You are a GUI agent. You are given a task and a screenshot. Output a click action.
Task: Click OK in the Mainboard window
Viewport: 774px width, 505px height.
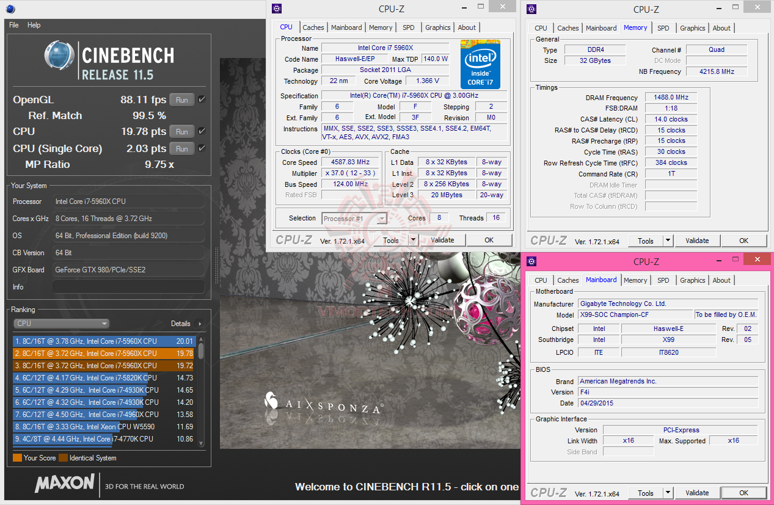[x=743, y=493]
